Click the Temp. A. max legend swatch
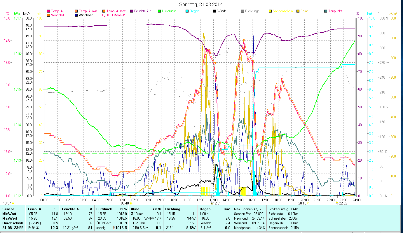Screen dimensions: 403x233 point(104,11)
